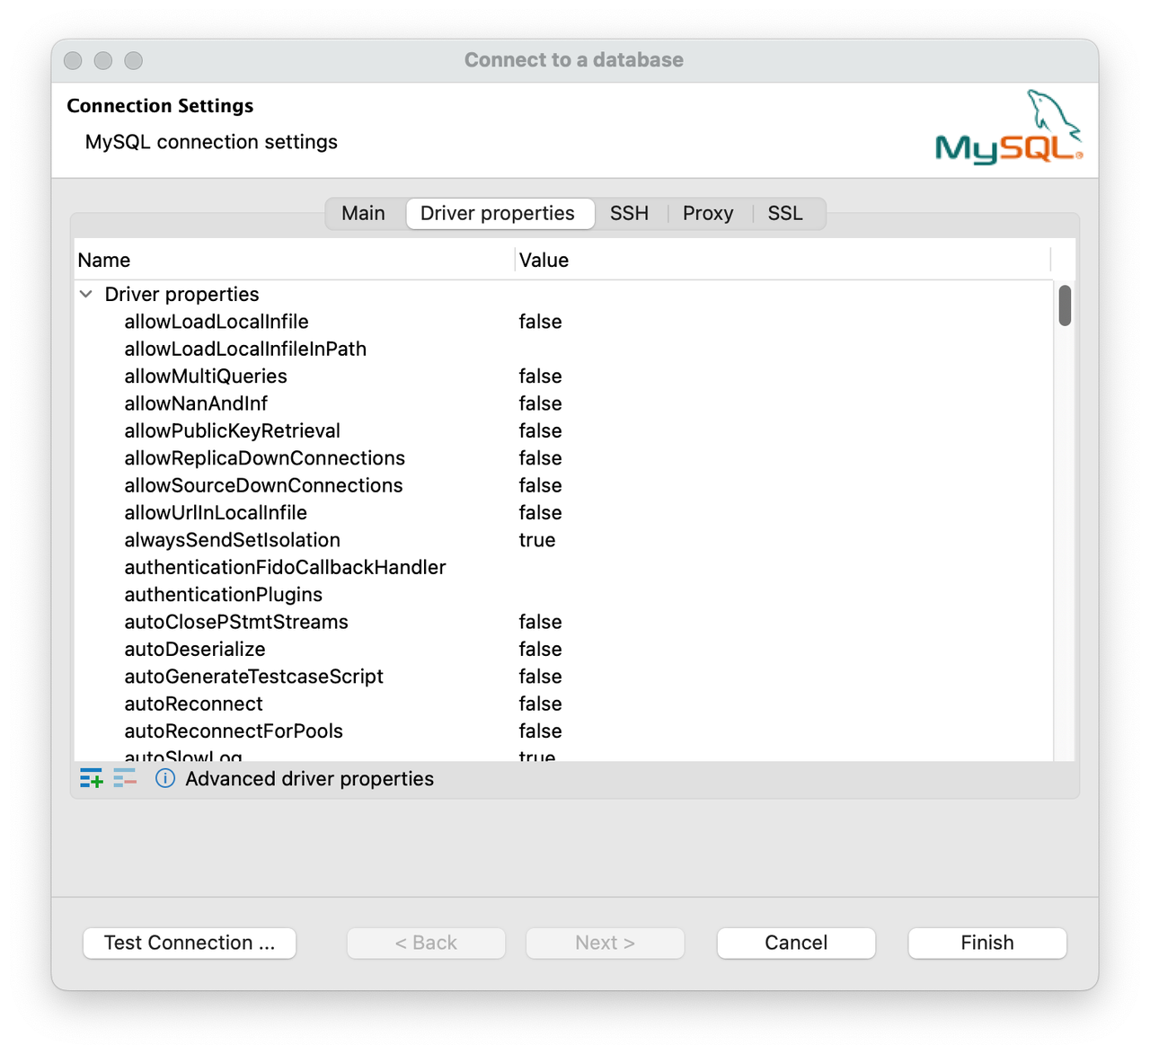1150x1054 pixels.
Task: Cancel the connection dialog
Action: point(796,943)
